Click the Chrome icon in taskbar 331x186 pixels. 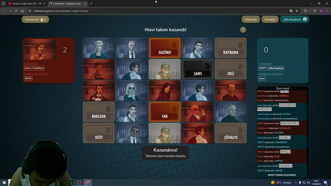(x=88, y=183)
